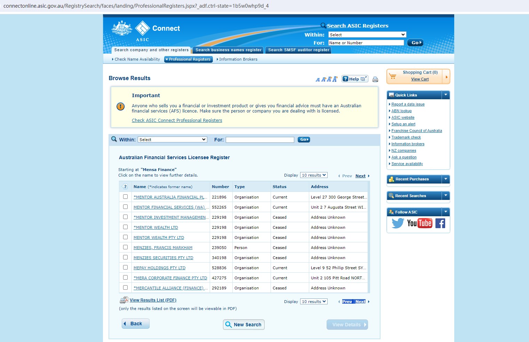Screen dimensions: 529x342
Task: Open the Within dropdown in results search bar
Action: coord(173,139)
